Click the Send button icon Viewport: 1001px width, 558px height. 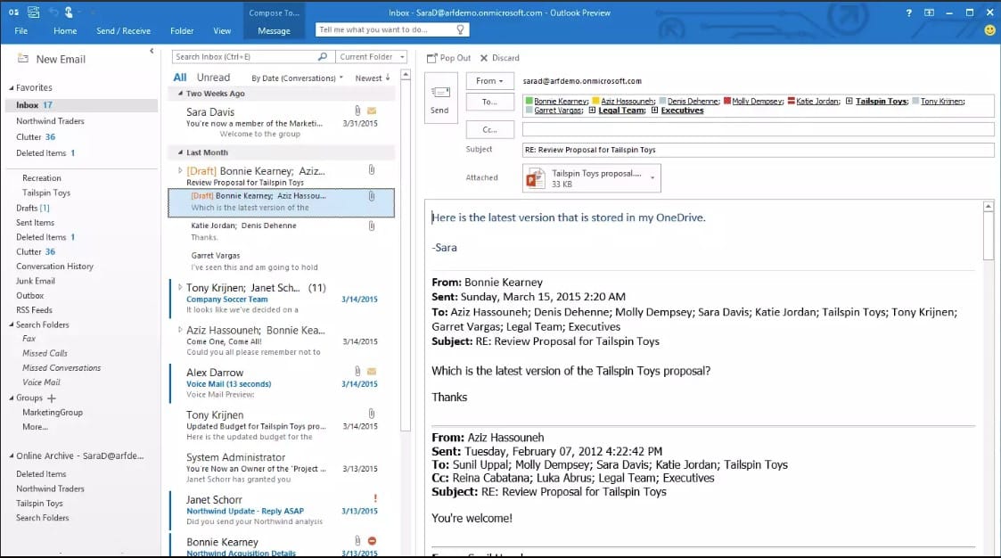coord(440,93)
